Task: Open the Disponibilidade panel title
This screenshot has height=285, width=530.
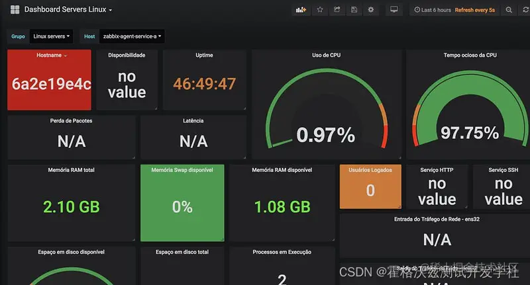Action: click(x=127, y=55)
